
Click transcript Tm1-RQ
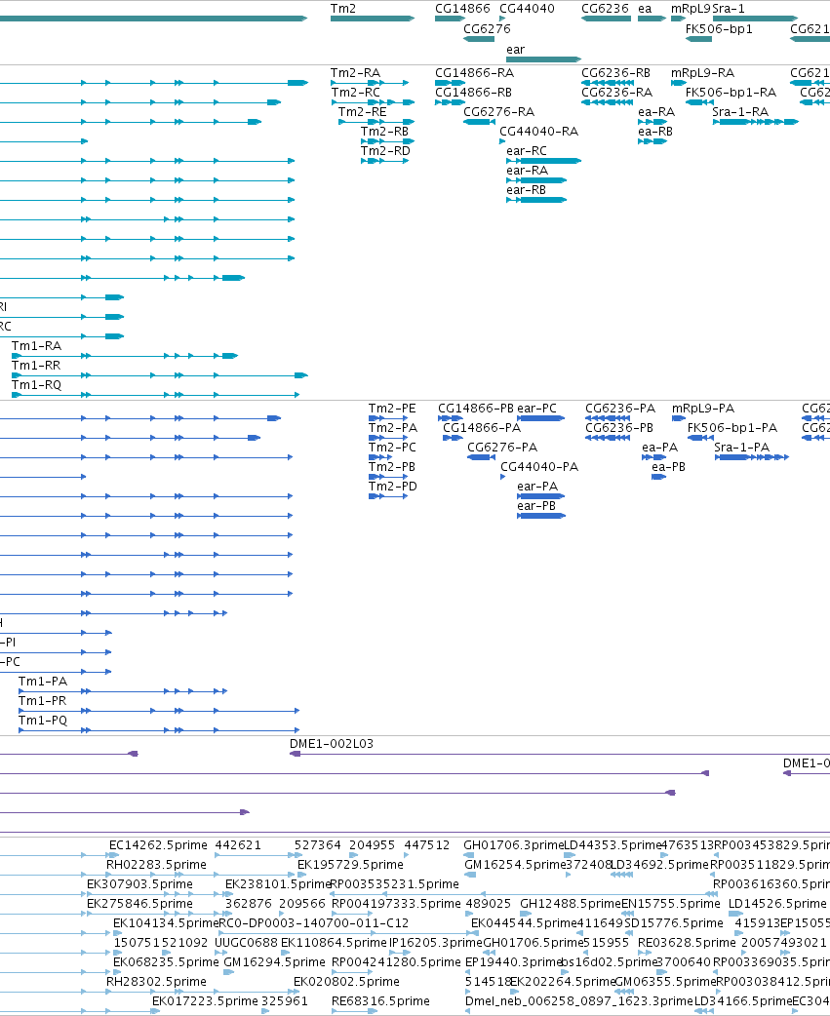coord(155,395)
